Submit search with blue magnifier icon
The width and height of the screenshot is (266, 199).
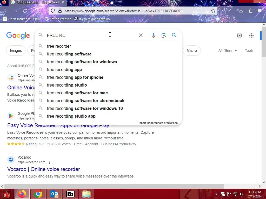174,35
